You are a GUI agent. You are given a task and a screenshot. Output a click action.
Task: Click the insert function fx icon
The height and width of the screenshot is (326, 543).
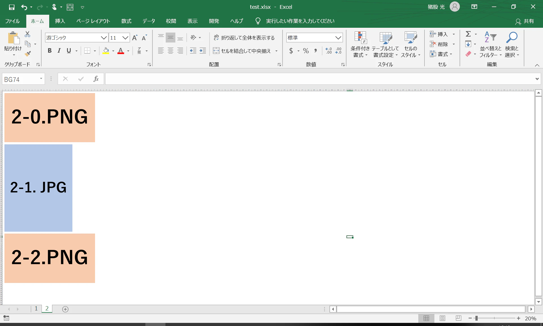click(96, 79)
